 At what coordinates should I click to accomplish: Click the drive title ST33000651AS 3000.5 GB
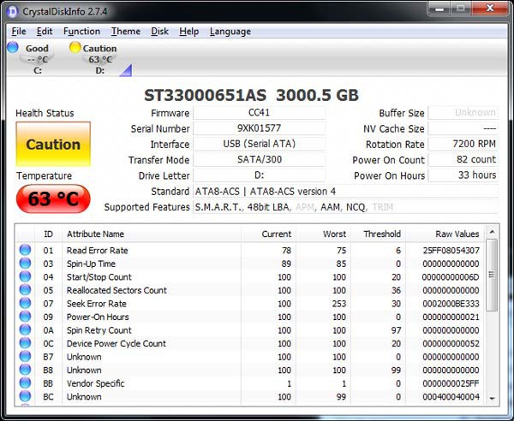[x=251, y=95]
